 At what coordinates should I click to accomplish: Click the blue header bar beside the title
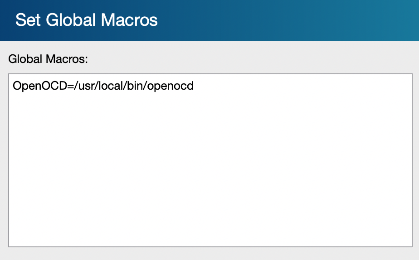point(288,20)
